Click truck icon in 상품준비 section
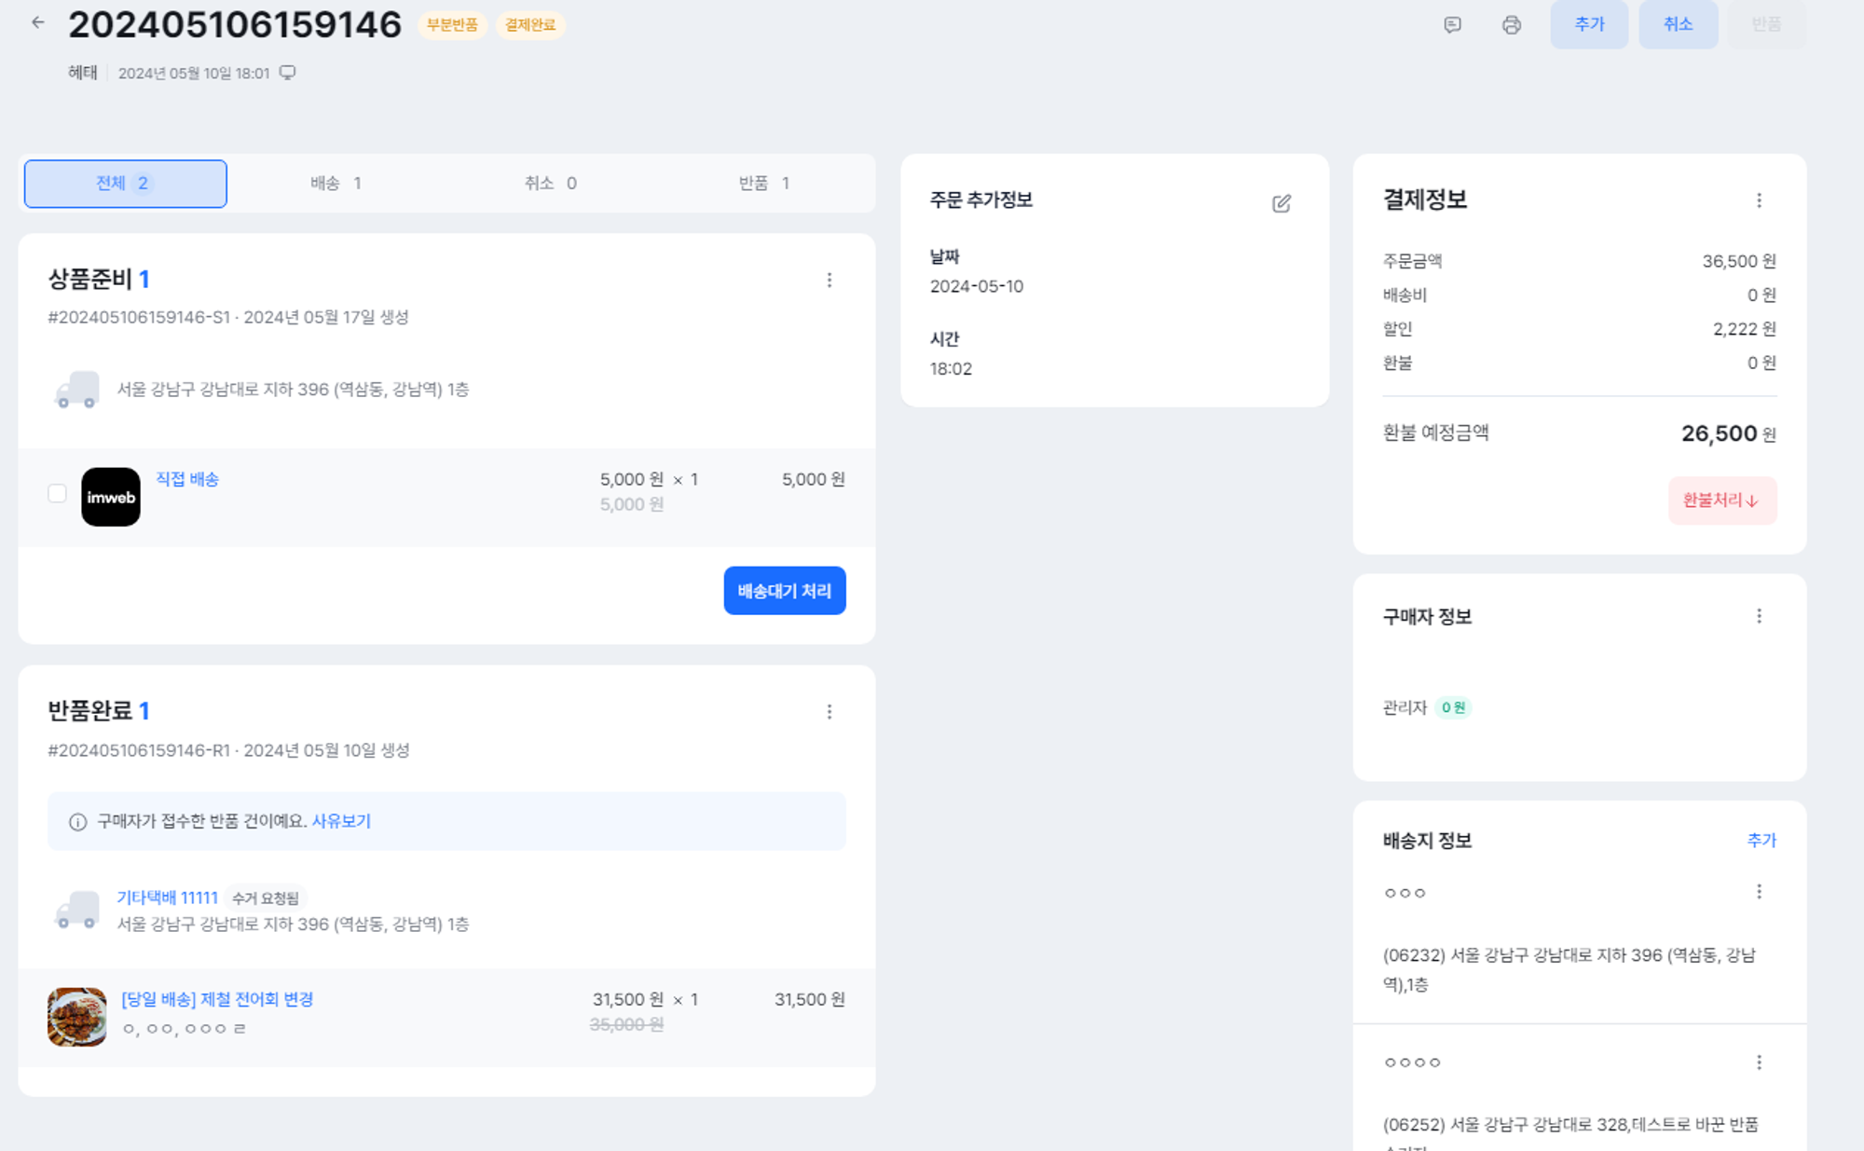1864x1151 pixels. point(76,390)
